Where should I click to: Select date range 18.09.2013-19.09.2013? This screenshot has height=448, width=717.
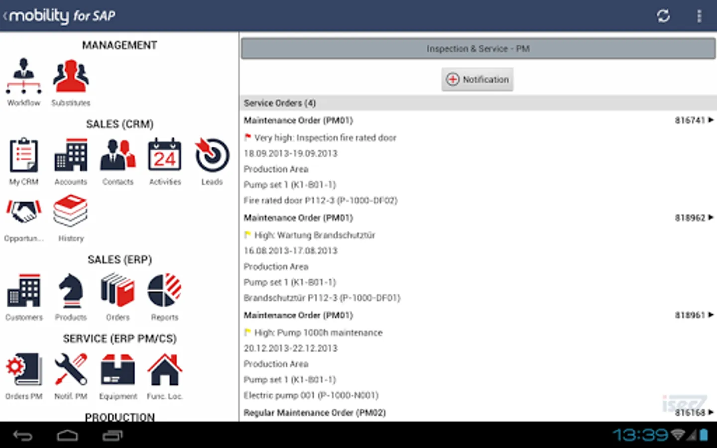[290, 153]
